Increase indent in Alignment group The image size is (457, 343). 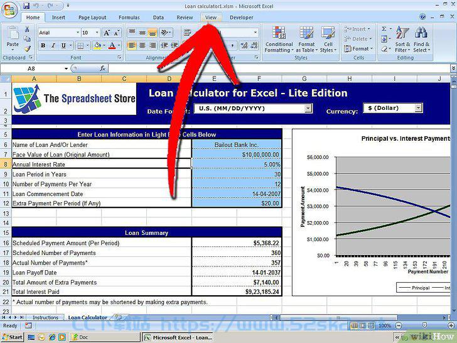coord(175,45)
